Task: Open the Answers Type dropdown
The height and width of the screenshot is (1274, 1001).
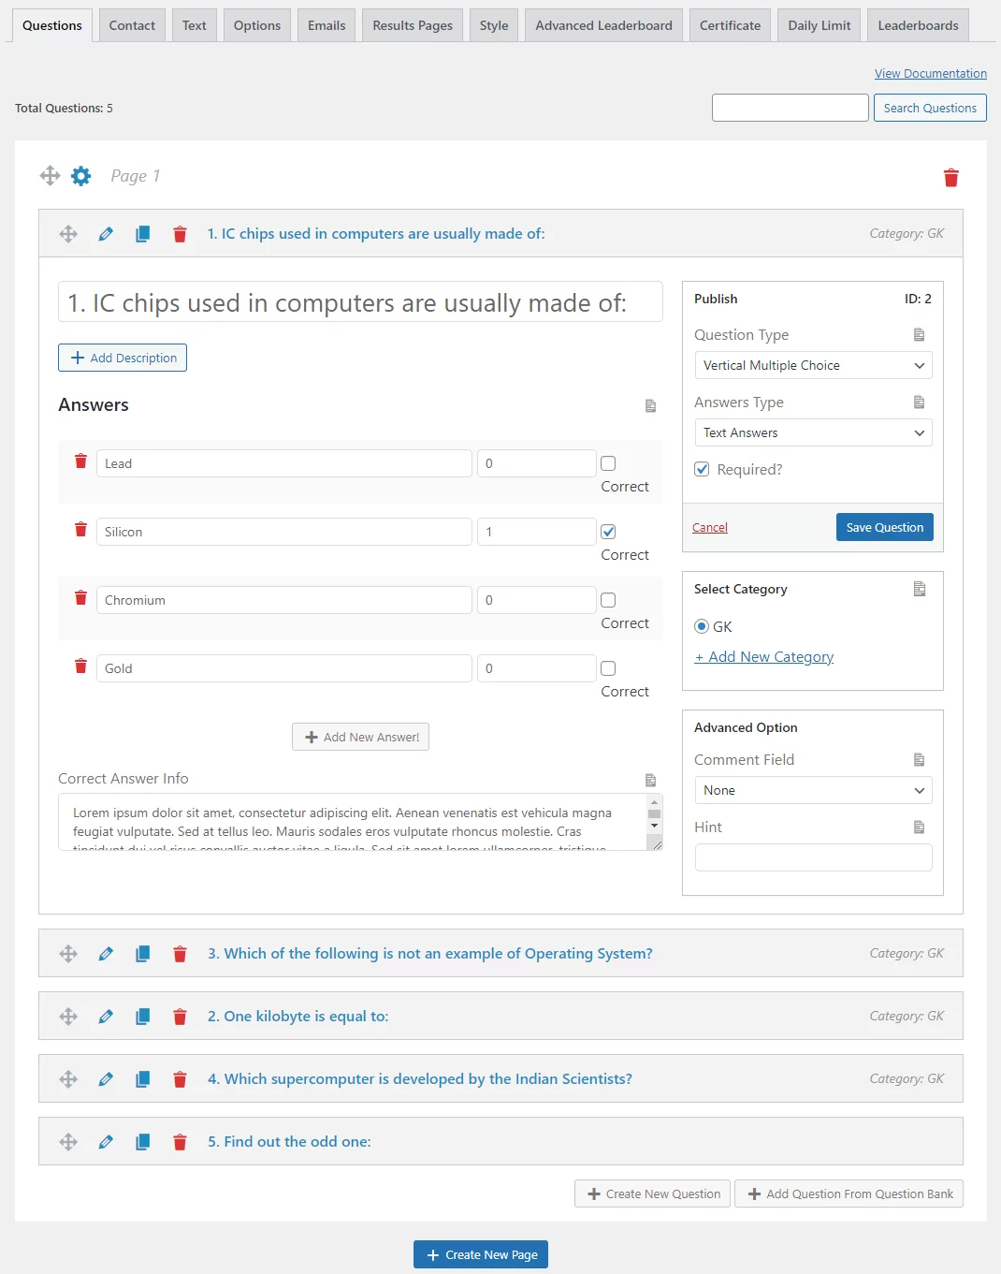Action: 813,432
